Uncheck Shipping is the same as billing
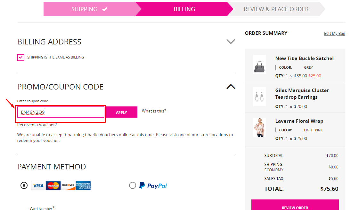 click(x=21, y=57)
